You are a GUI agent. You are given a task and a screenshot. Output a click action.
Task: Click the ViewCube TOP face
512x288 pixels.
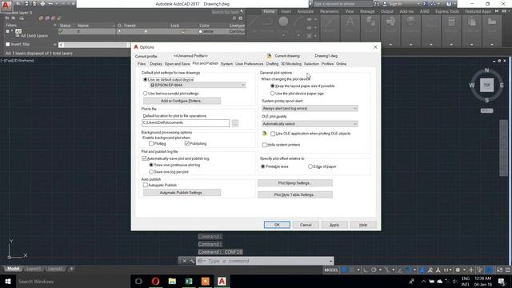click(486, 85)
